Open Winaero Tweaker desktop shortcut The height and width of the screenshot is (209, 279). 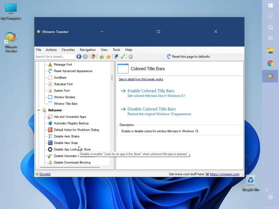click(11, 42)
